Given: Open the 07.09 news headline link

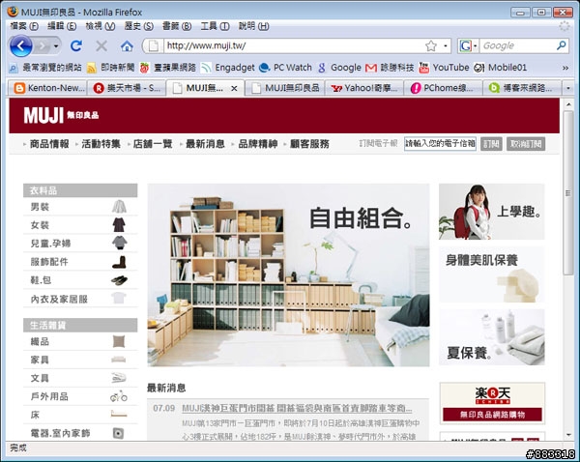Looking at the screenshot, I should tap(297, 409).
